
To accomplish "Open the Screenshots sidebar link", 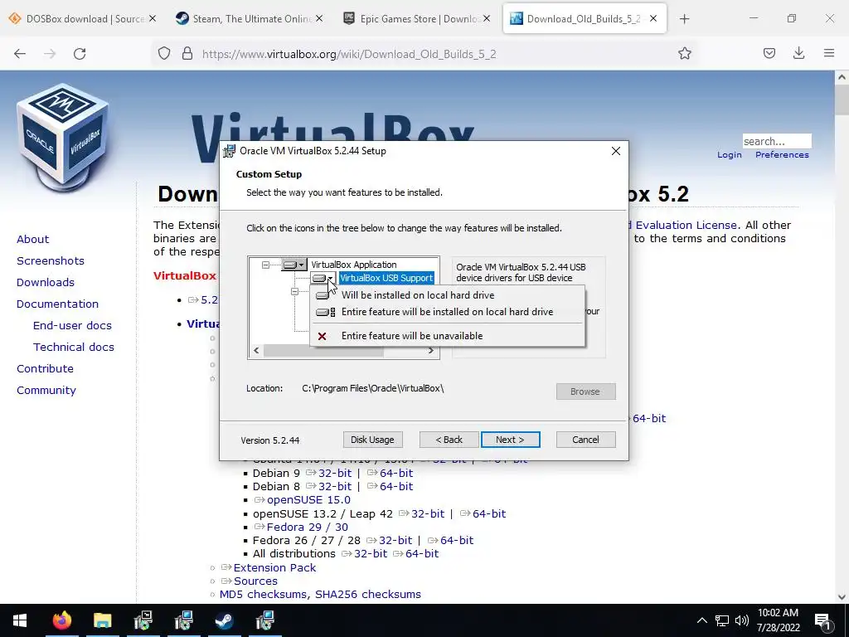I will click(x=51, y=261).
